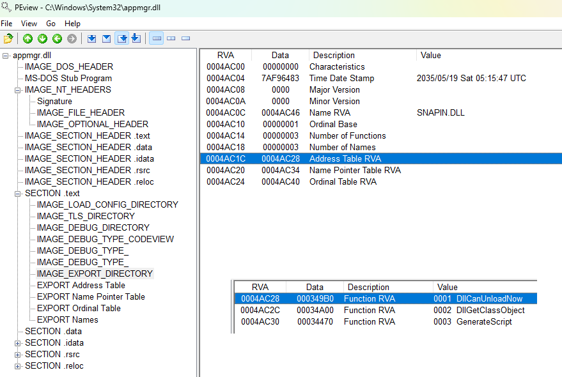Select IMAGE_SECTION_HEADER .idata item
Screen dimensions: 562x377
[x=90, y=158]
